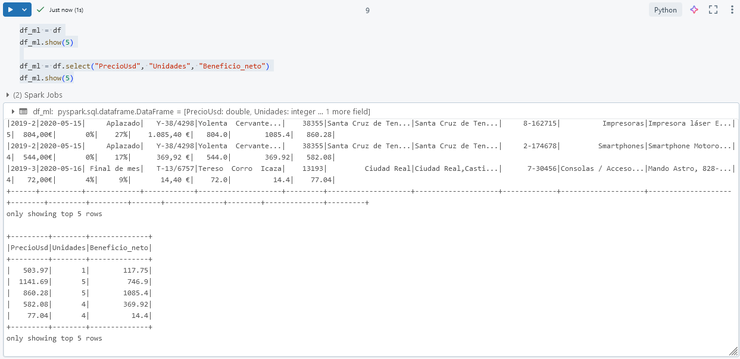Expand the df_ml DataFrame schema
740x359 pixels.
pyautogui.click(x=13, y=111)
